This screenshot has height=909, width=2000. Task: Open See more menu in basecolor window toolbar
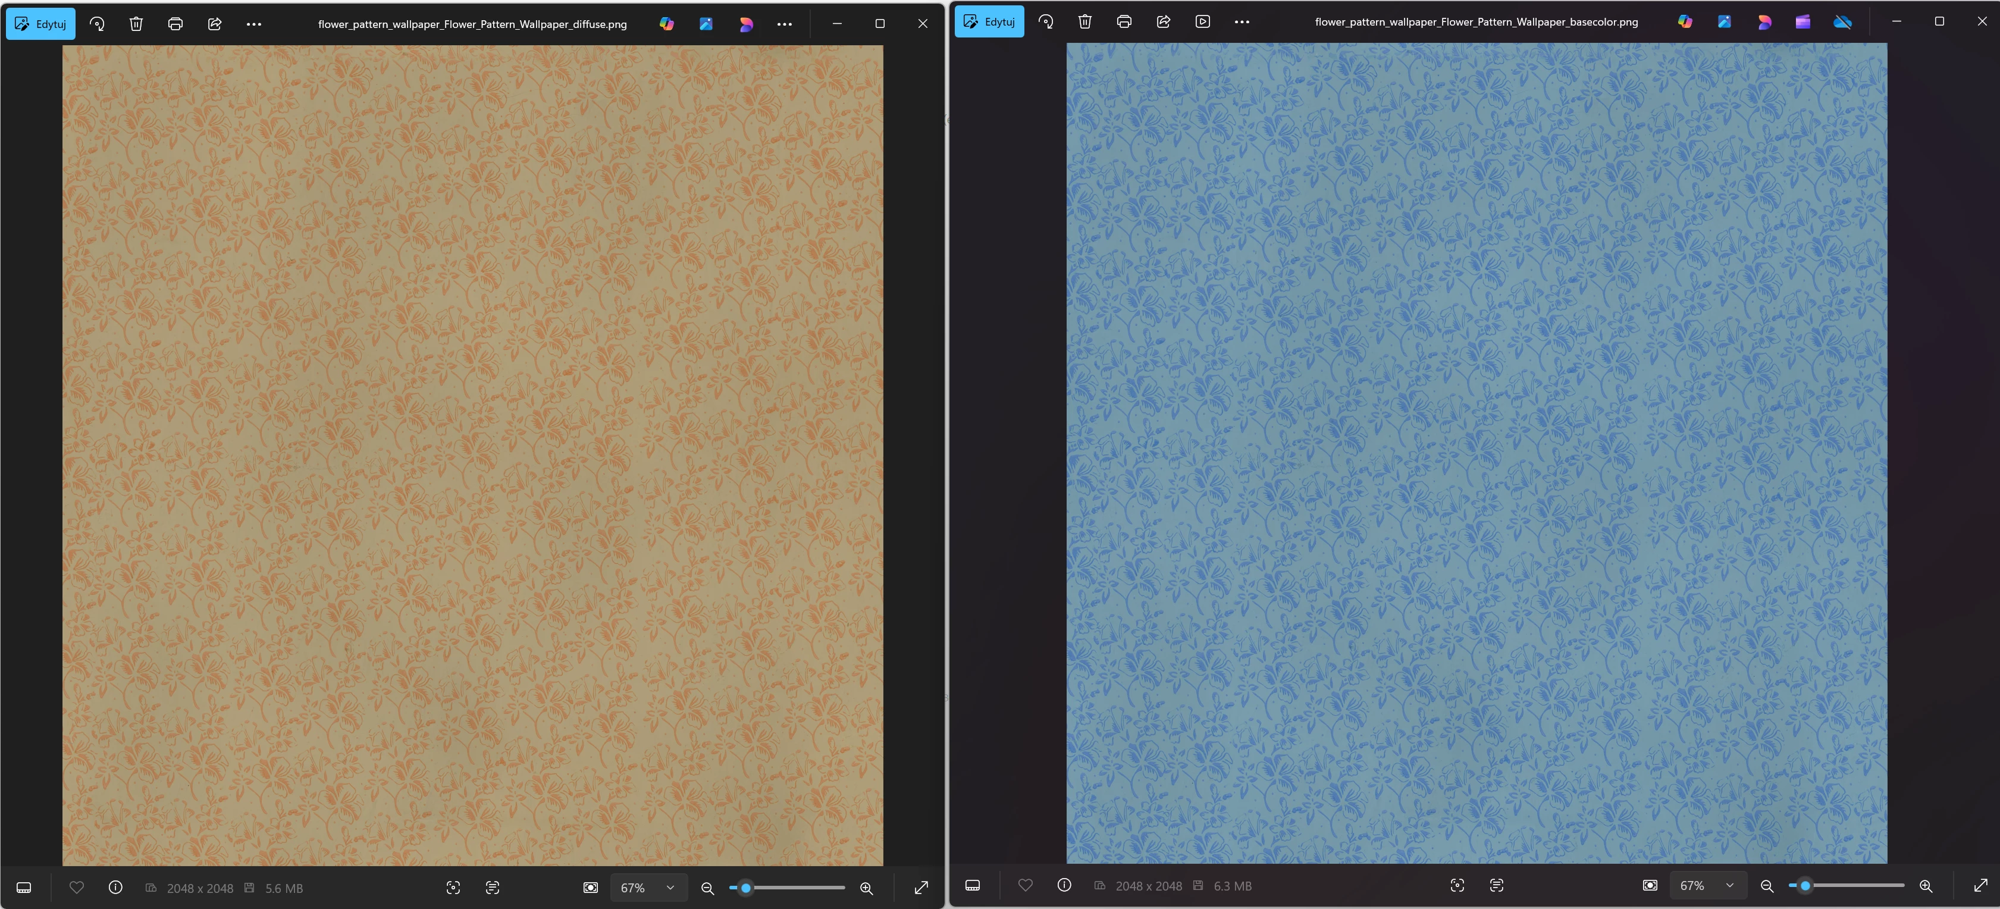[1242, 22]
